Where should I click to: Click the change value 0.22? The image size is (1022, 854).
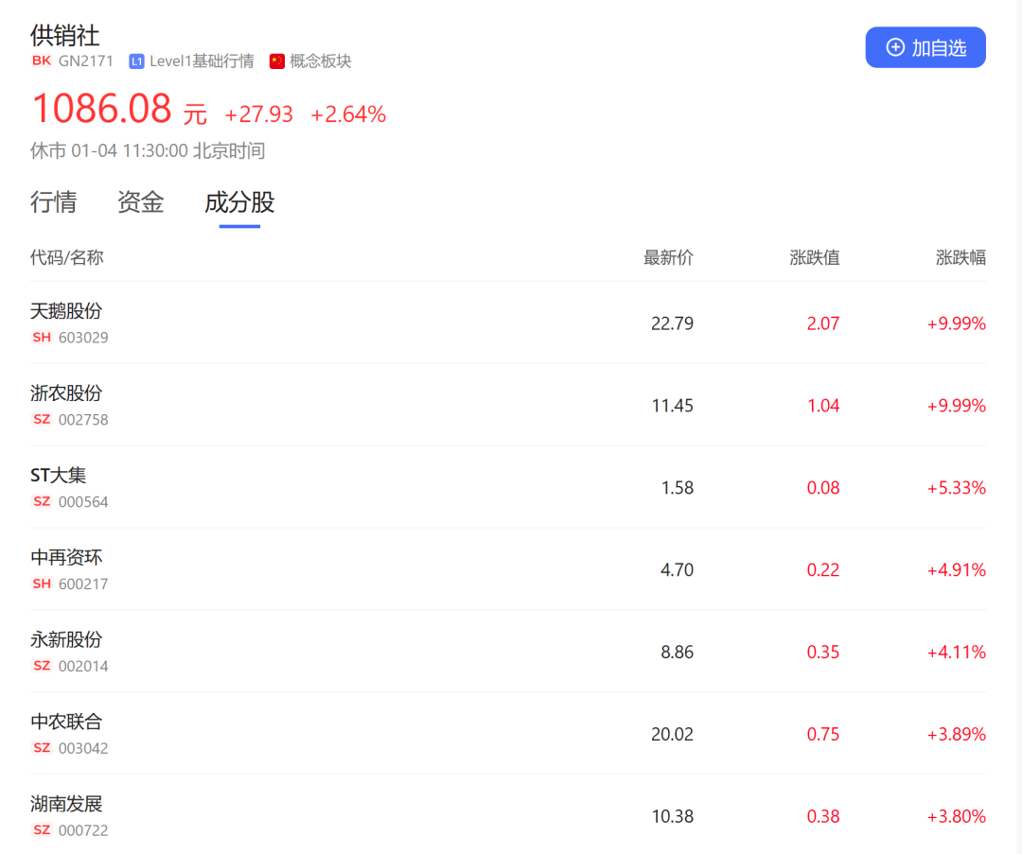pos(823,570)
